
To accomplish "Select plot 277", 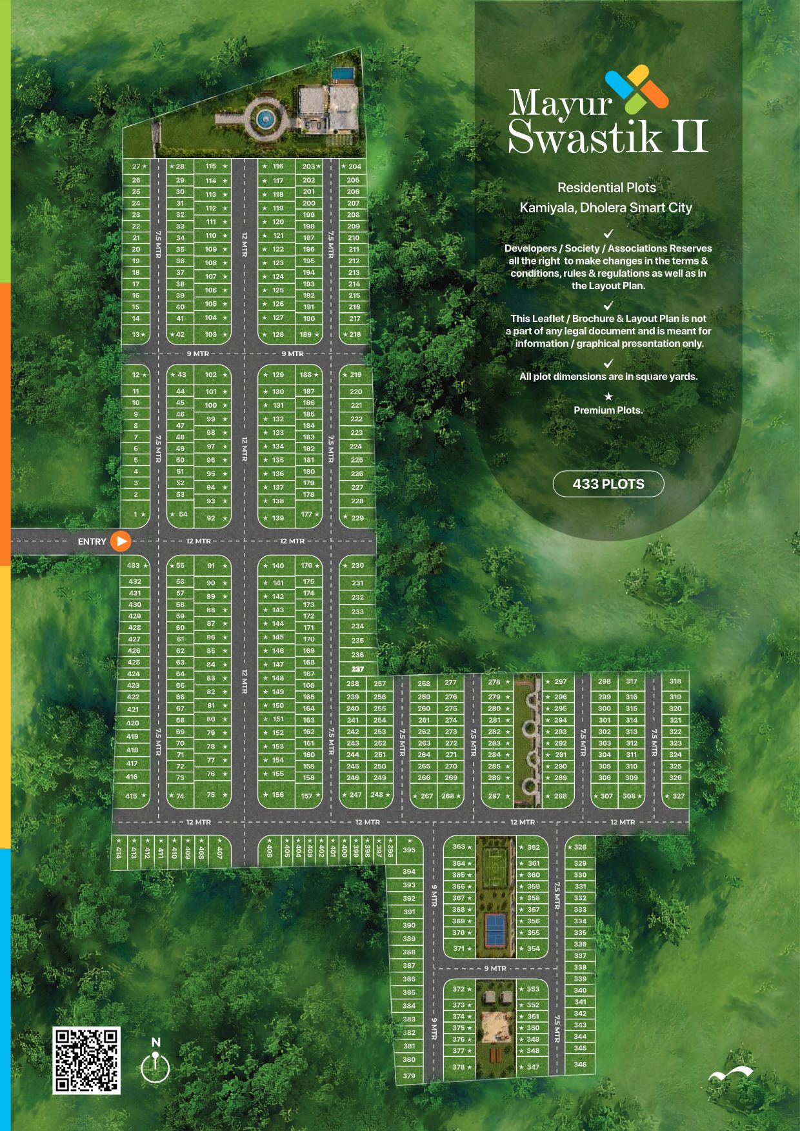I will point(450,682).
